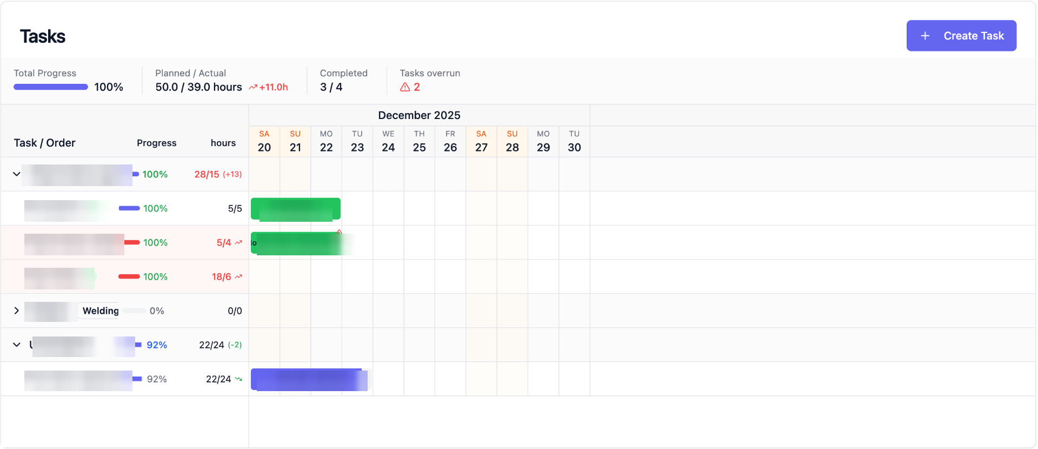Click the 28/15 hours value
This screenshot has height=449, width=1038.
(207, 174)
